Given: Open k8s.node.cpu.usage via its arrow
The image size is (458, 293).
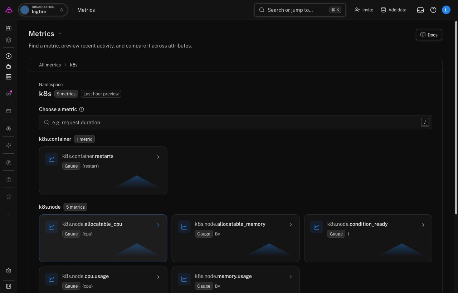Looking at the screenshot, I should tap(158, 277).
